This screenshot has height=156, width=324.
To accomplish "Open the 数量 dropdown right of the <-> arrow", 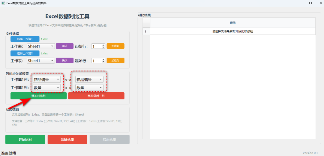I will (89, 88).
